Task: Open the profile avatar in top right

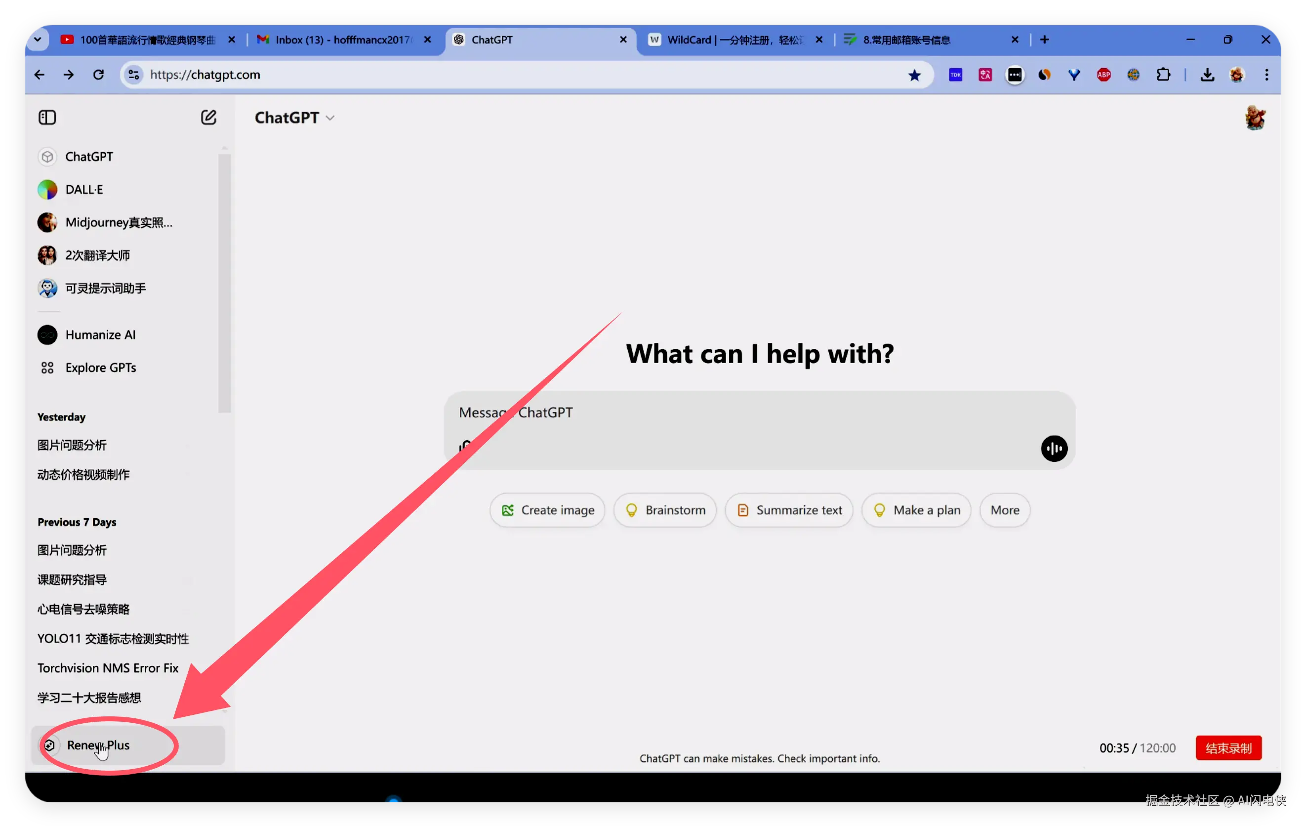Action: click(x=1255, y=118)
